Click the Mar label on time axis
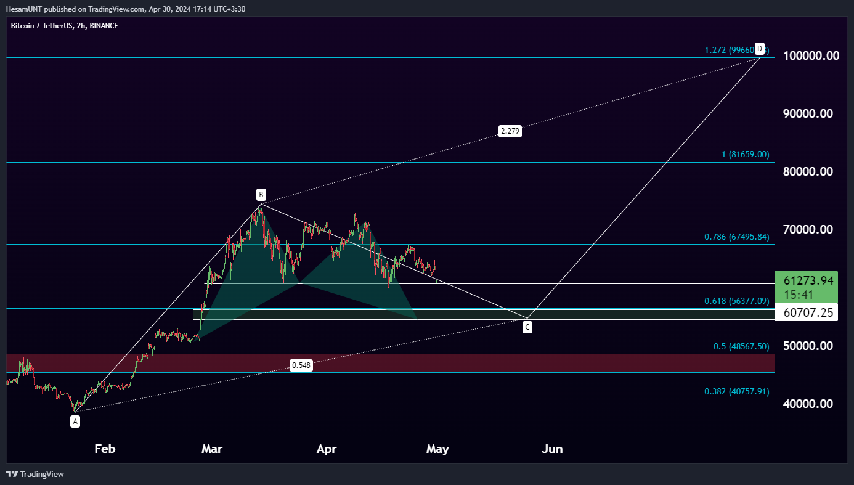This screenshot has height=485, width=854. pyautogui.click(x=212, y=449)
